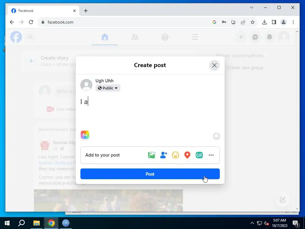
Task: Click the install app icon in the address bar
Action: coord(234,22)
